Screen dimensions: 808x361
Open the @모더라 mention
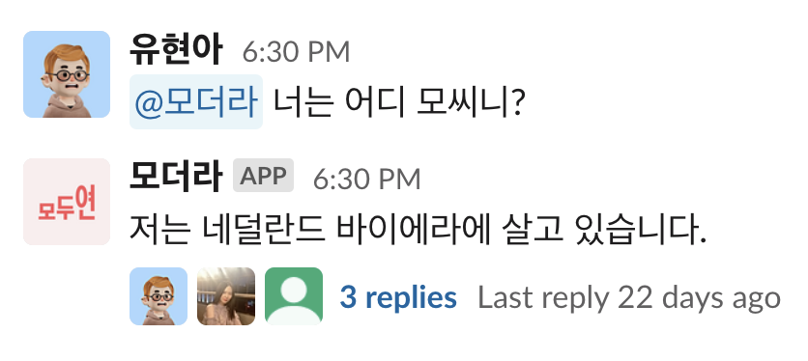[x=196, y=101]
